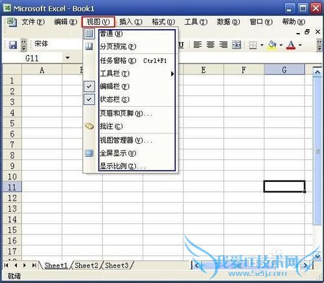This screenshot has height=283, width=324.
Task: Click the Fill Color paint bucket
Action: [272, 45]
